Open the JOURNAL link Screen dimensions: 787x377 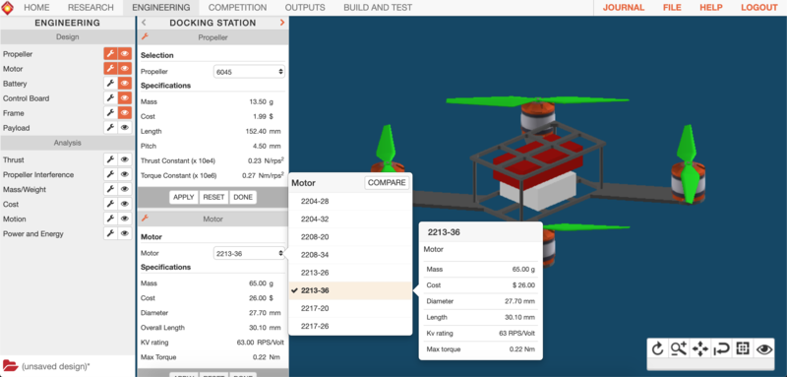[x=624, y=8]
